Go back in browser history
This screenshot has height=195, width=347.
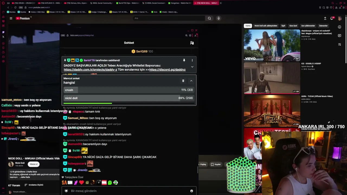tap(8, 7)
